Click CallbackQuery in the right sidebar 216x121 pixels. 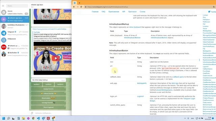(x=208, y=69)
